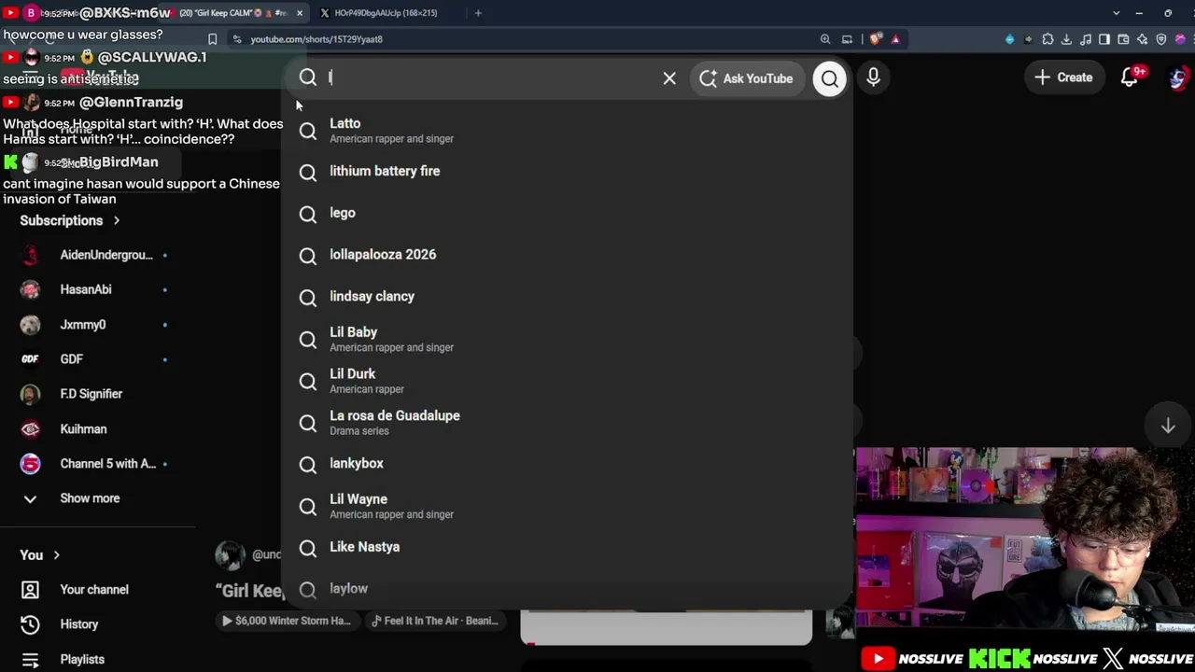This screenshot has width=1195, height=672.
Task: Select the "lankybox" suggestion
Action: [568, 464]
